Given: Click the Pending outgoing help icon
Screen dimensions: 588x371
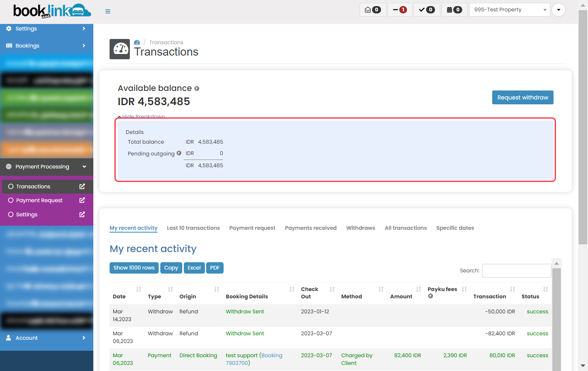Looking at the screenshot, I should point(179,153).
